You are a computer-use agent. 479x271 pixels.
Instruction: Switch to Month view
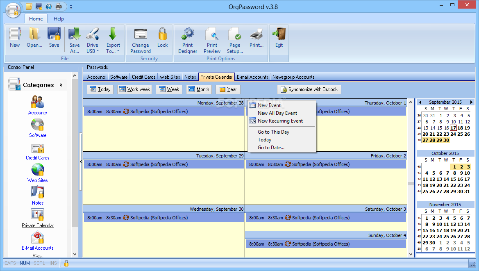point(199,89)
